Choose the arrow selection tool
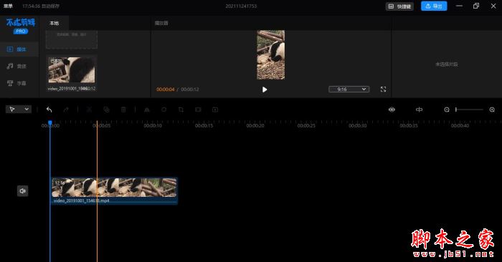502x262 pixels. [x=12, y=110]
